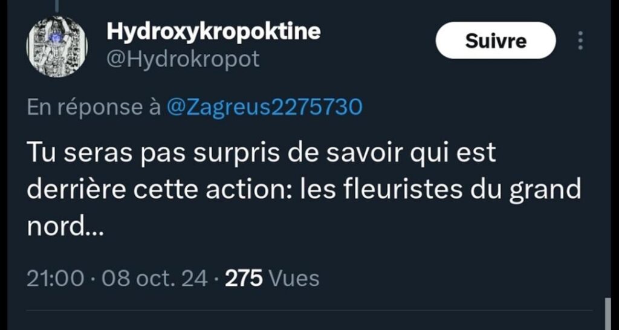Open Hydroxykropoktine's profile picture
Viewport: 619px width, 330px height.
[x=57, y=47]
